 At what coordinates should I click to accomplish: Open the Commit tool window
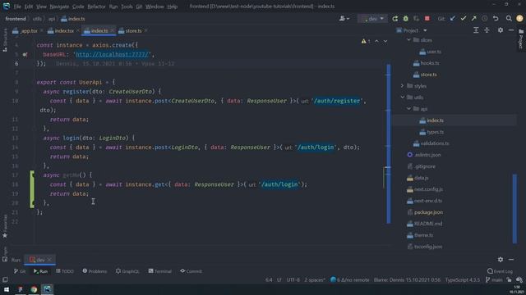pyautogui.click(x=191, y=271)
